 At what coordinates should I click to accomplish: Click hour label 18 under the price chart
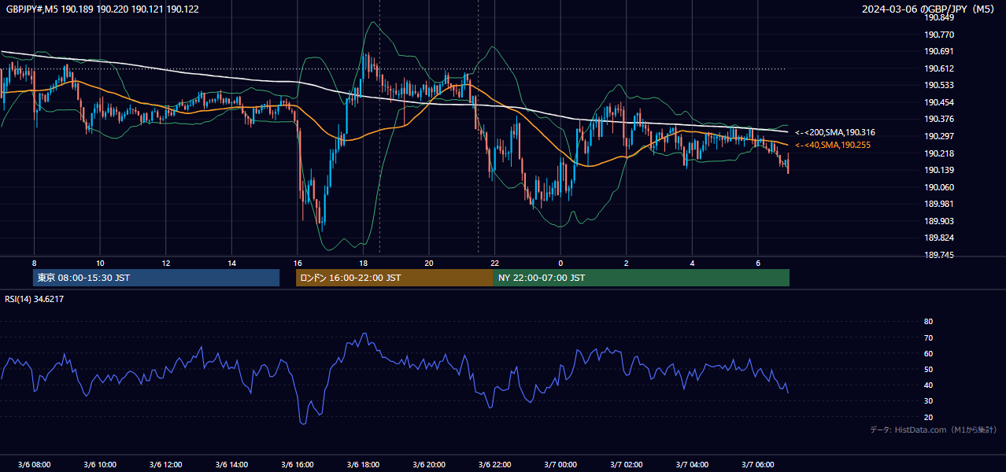[x=363, y=263]
